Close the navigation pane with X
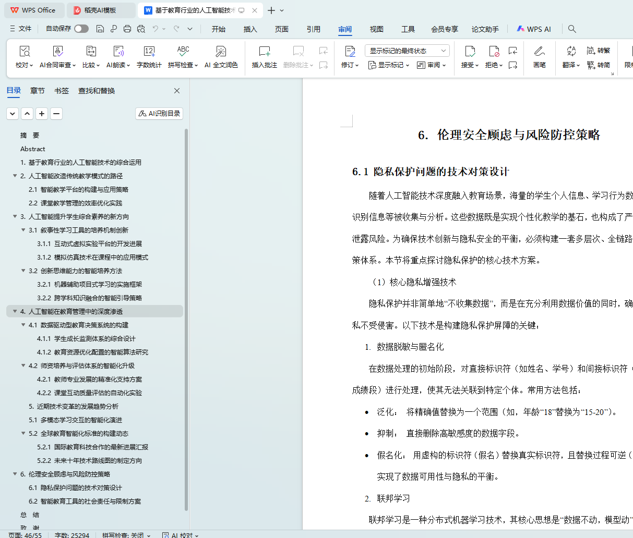The width and height of the screenshot is (633, 538). [177, 91]
